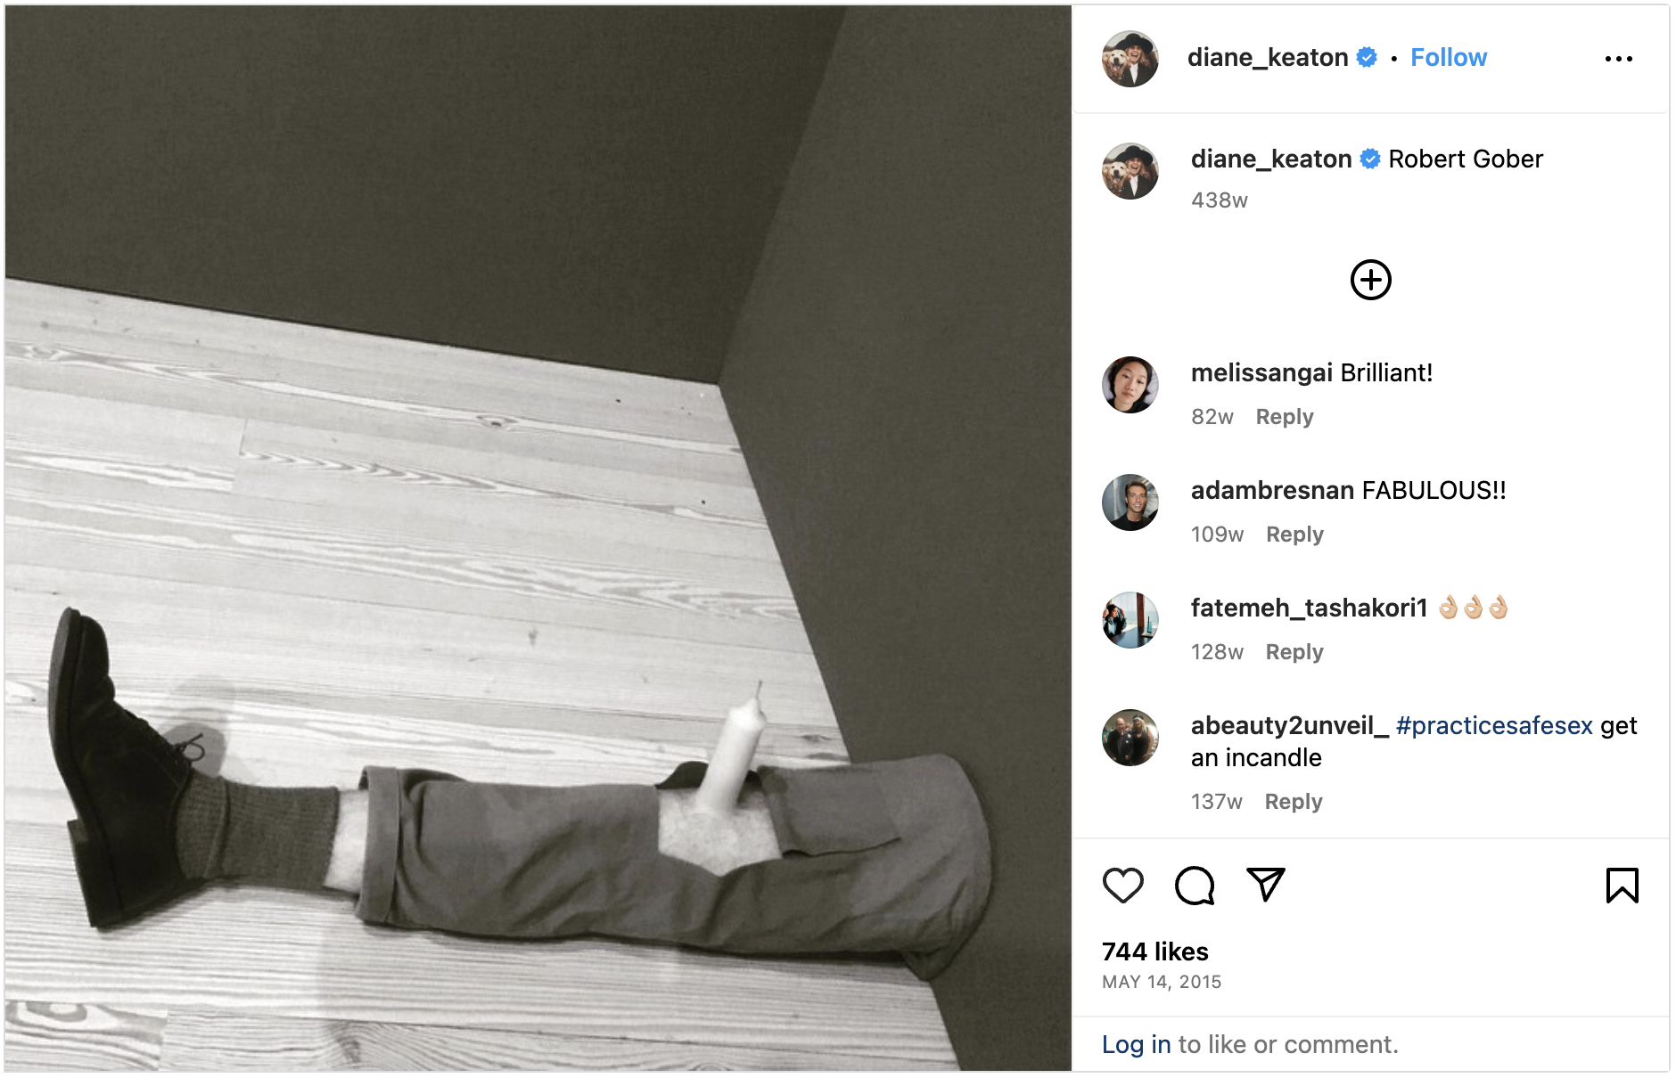
Task: Follow the diane_keaton account
Action: coord(1448,58)
